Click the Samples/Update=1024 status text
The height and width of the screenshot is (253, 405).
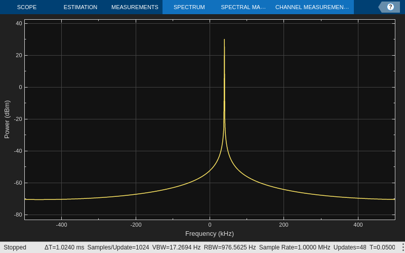(x=118, y=247)
